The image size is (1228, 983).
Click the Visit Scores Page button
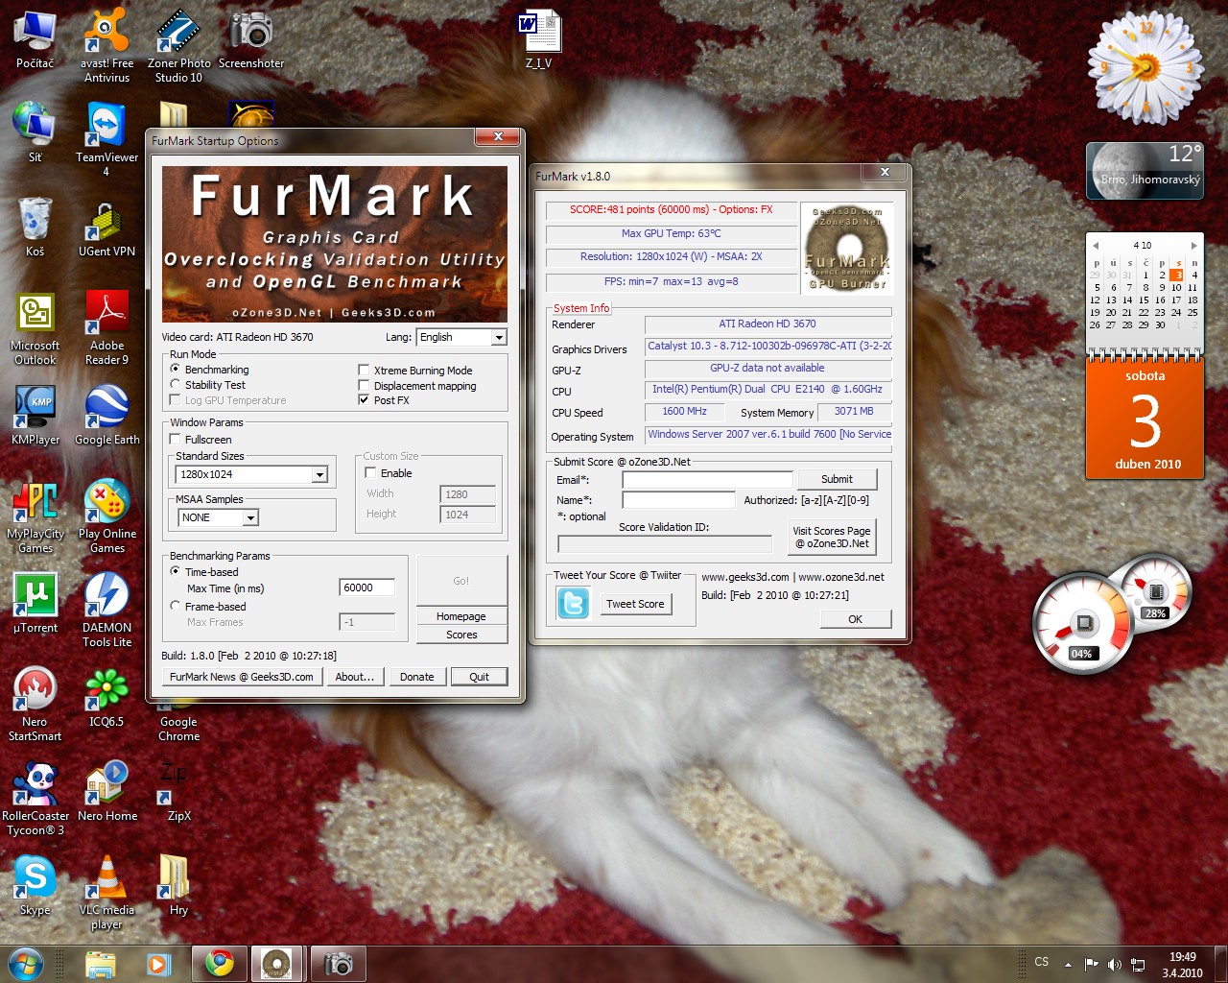coord(832,538)
